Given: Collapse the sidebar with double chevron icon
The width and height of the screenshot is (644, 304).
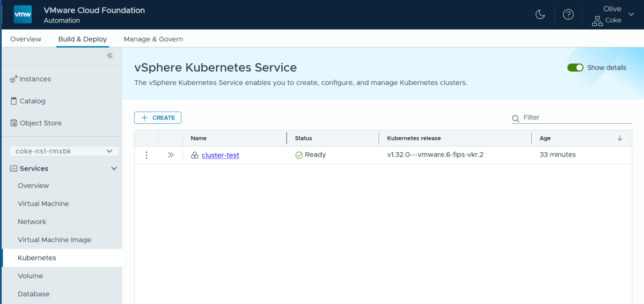Looking at the screenshot, I should [x=109, y=56].
